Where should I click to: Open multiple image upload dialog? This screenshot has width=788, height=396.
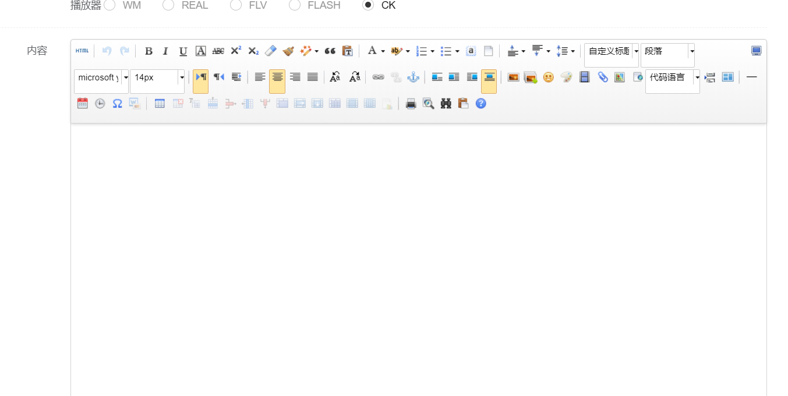pyautogui.click(x=531, y=77)
